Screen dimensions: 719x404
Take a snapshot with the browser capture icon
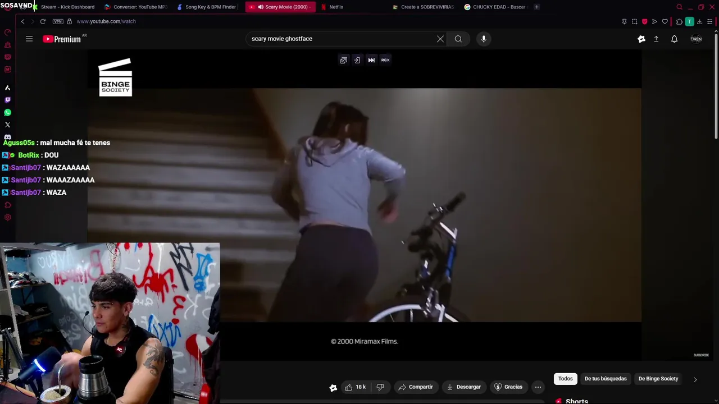(635, 21)
